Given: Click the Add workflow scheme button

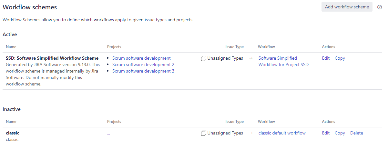Looking at the screenshot, I should point(347,7).
